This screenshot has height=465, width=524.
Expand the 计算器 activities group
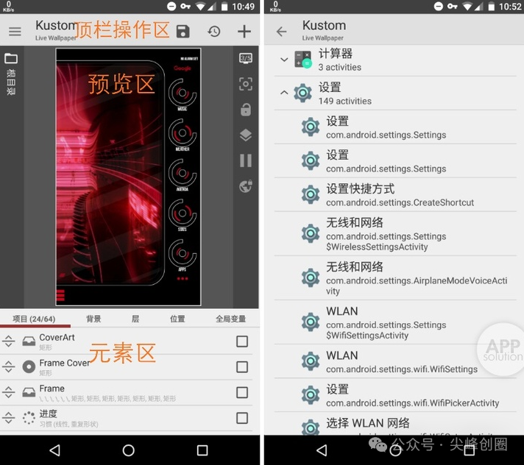point(284,60)
